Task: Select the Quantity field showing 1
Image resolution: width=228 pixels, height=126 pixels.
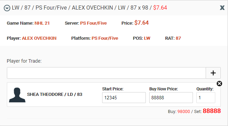Action: pyautogui.click(x=206, y=98)
